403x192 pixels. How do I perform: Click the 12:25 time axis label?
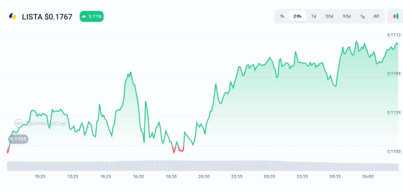(x=73, y=177)
